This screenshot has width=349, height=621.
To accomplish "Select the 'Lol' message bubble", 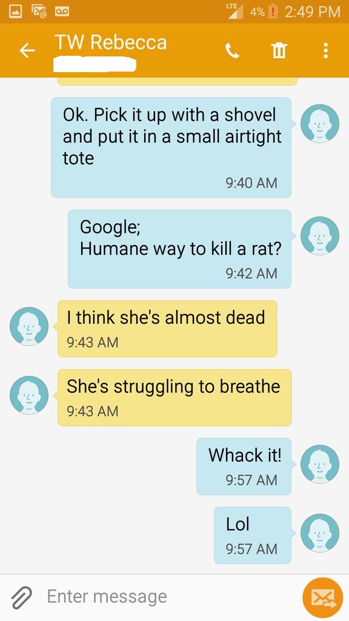I will pos(253,535).
